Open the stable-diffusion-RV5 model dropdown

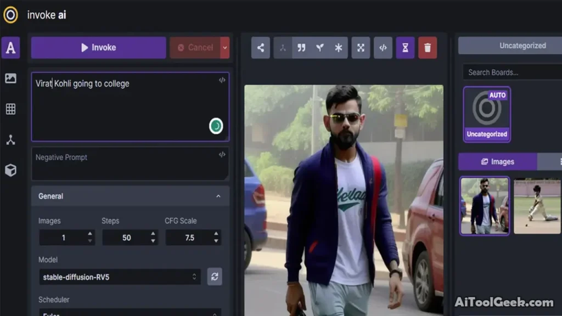120,277
